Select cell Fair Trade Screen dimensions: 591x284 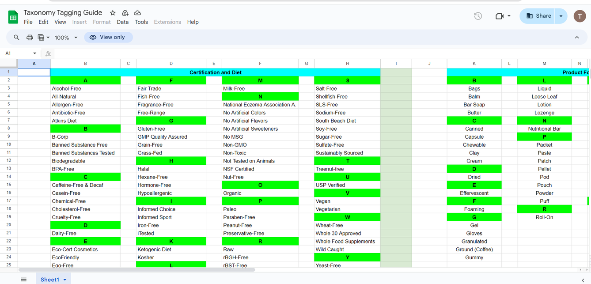click(171, 88)
